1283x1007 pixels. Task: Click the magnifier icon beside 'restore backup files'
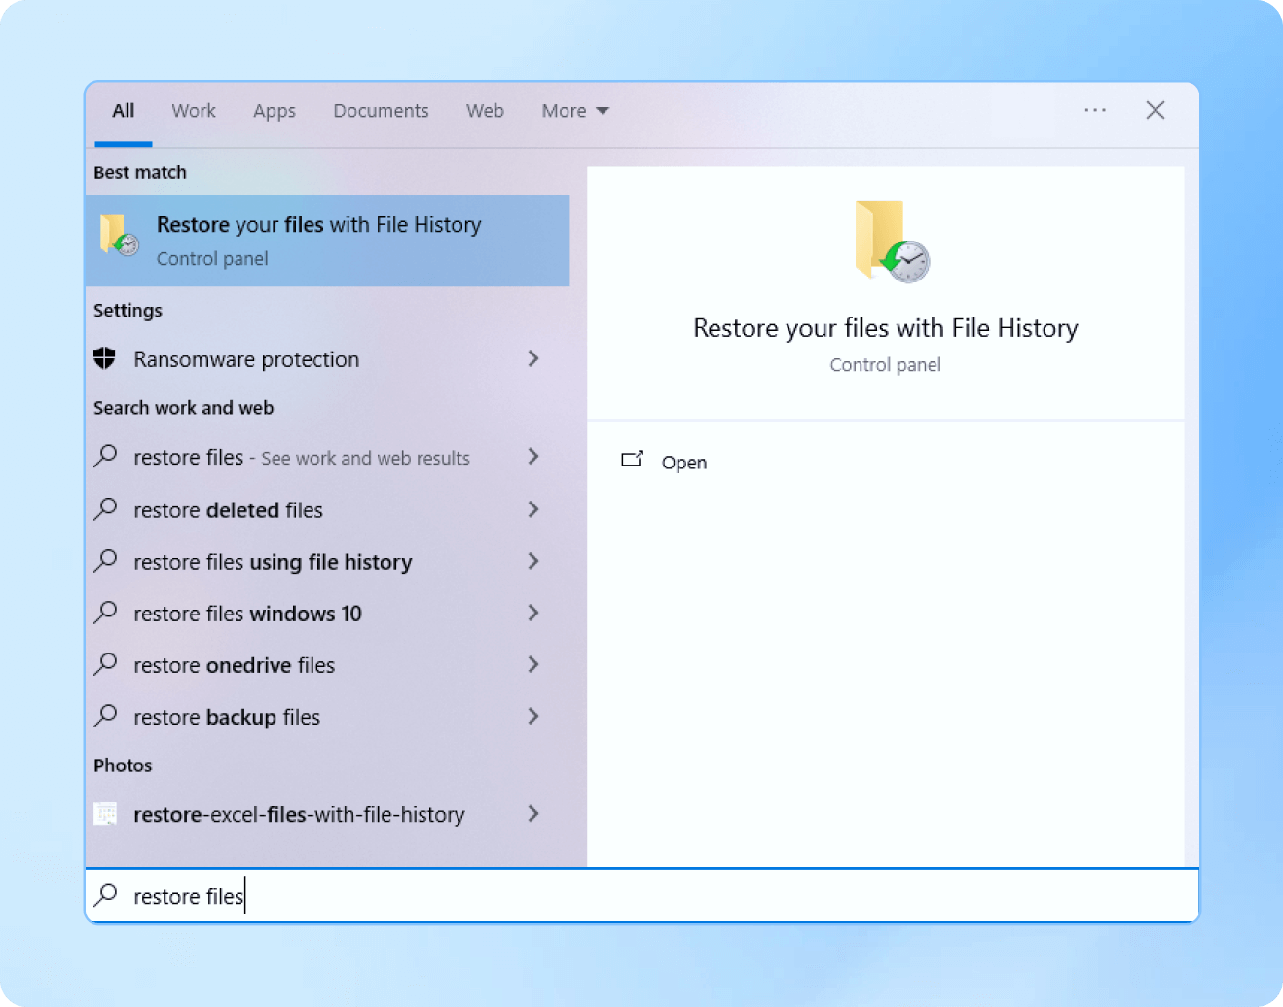pos(105,716)
